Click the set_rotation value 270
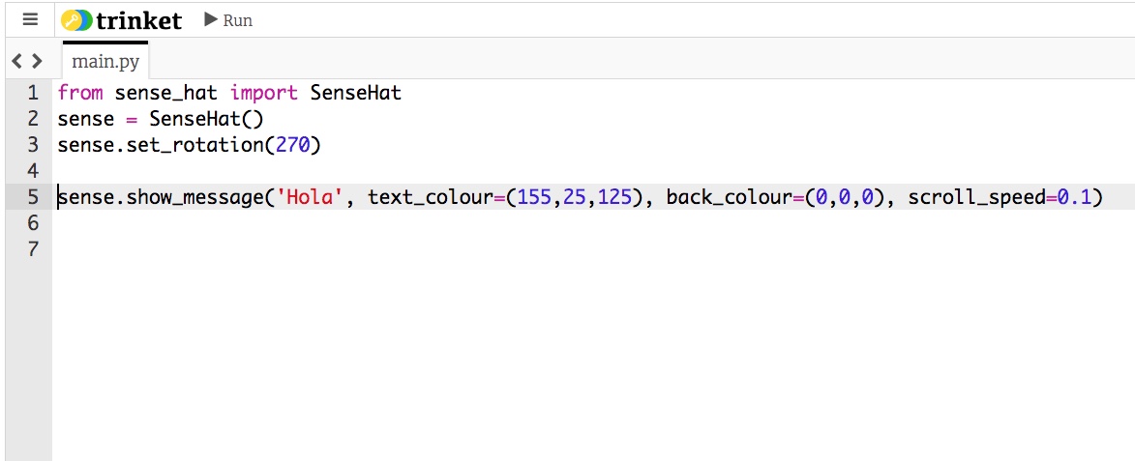Screen dimensions: 1135x461 (x=292, y=145)
